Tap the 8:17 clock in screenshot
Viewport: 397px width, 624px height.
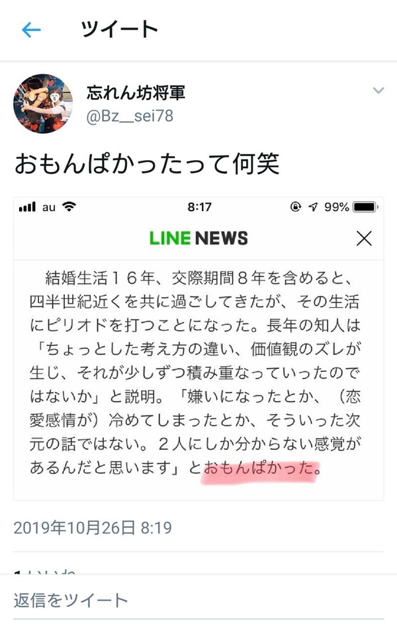(199, 207)
